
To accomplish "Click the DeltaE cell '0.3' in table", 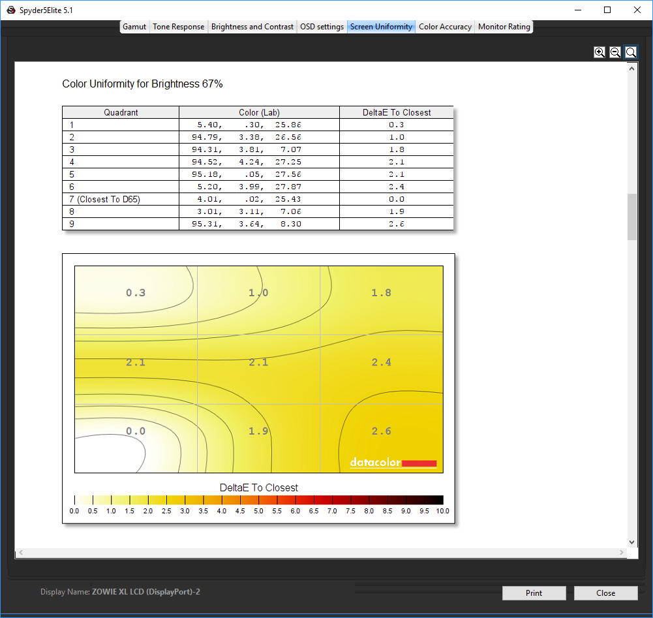I will pyautogui.click(x=397, y=125).
